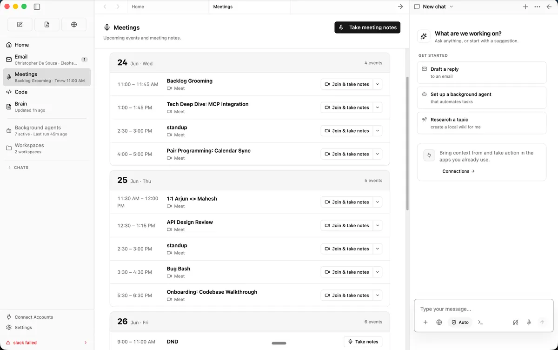This screenshot has width=558, height=350.
Task: Join & take notes for Pair Programming
Action: tap(347, 154)
